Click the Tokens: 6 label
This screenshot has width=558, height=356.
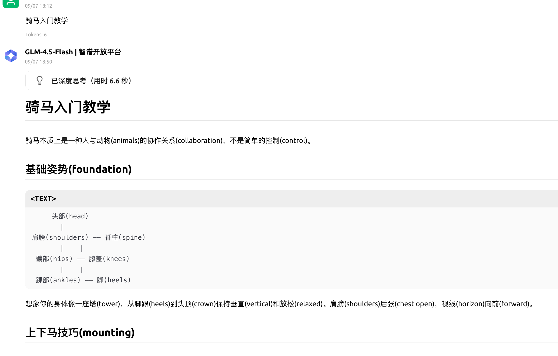point(36,35)
